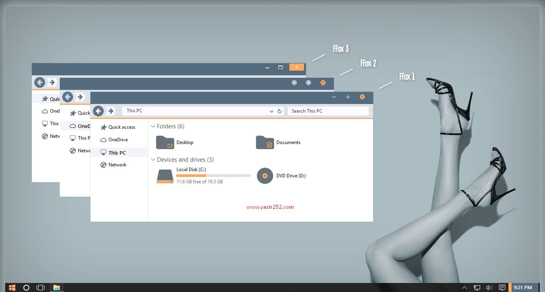545x292 pixels.
Task: Collapse the Devices and drives (3) group
Action: [x=153, y=160]
